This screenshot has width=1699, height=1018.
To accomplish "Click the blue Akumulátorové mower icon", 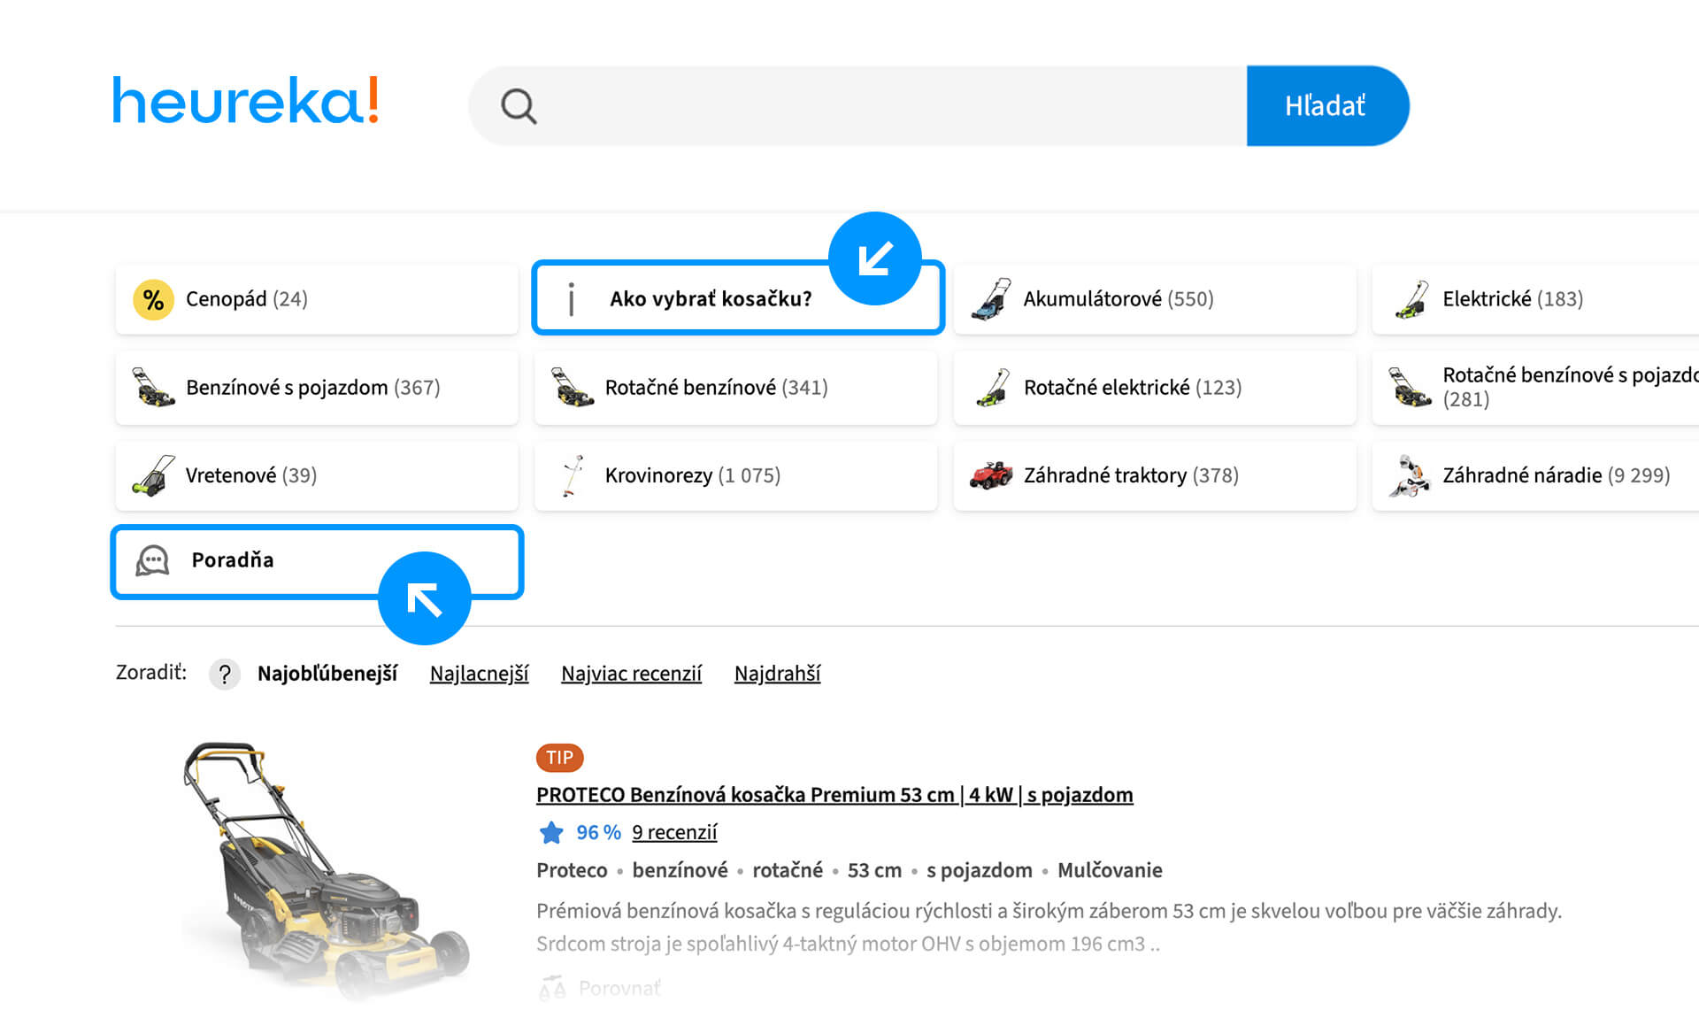I will pos(991,299).
